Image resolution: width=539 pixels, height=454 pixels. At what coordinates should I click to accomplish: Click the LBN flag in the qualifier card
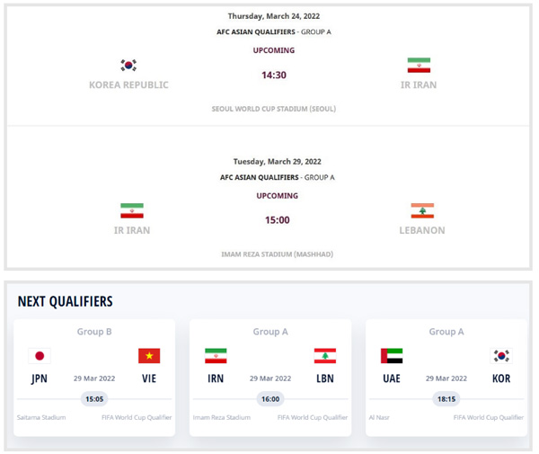click(325, 356)
